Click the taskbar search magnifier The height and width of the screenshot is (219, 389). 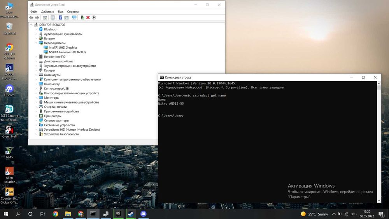coord(18,214)
